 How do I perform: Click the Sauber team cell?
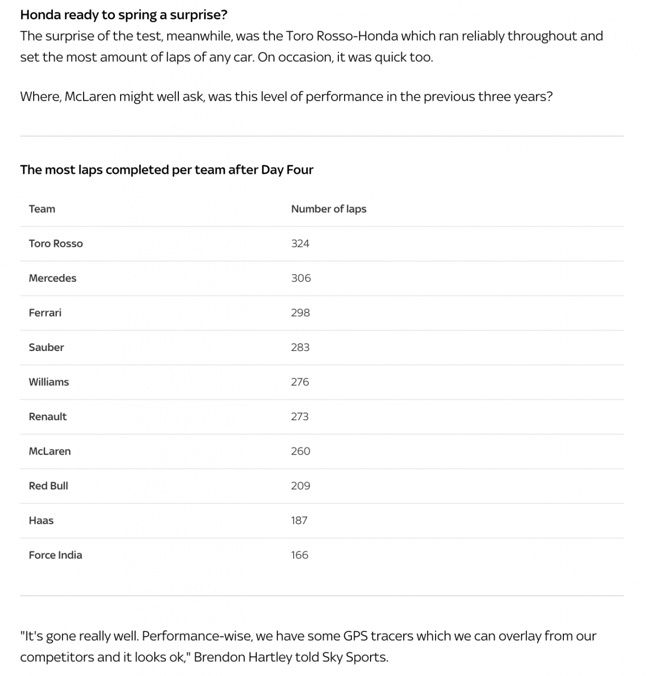(x=46, y=347)
